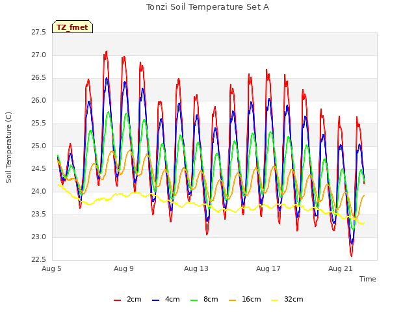Click the 24.0 y-axis tick label
The height and width of the screenshot is (312, 416).
tap(38, 192)
